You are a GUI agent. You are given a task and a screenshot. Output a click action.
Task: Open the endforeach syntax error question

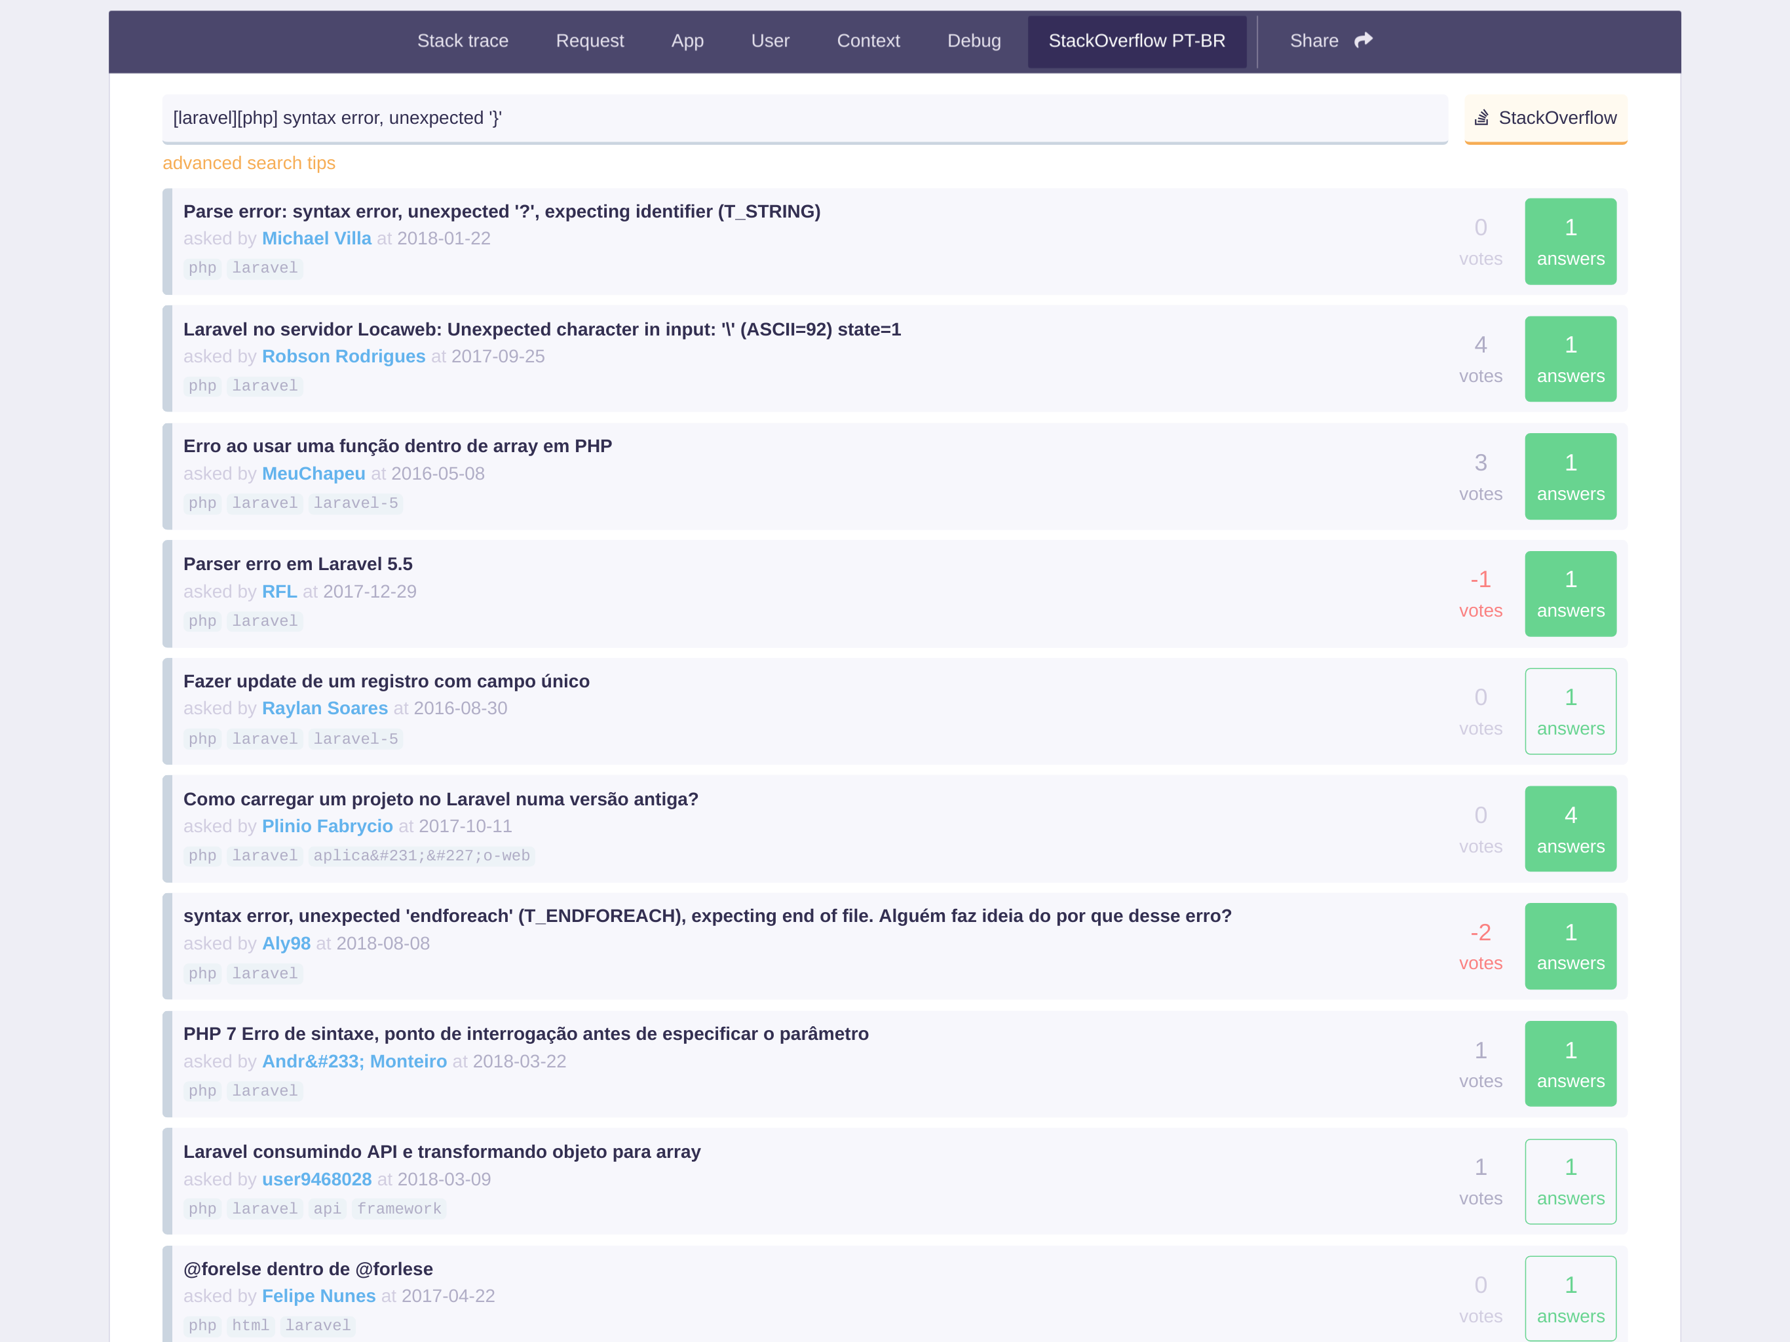point(706,915)
